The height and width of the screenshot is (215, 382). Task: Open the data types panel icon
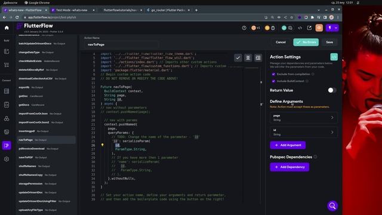[x=7, y=105]
